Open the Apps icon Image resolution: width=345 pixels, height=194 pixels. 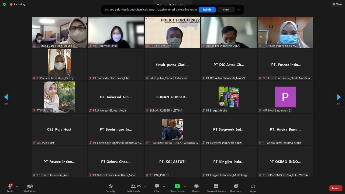click(253, 186)
